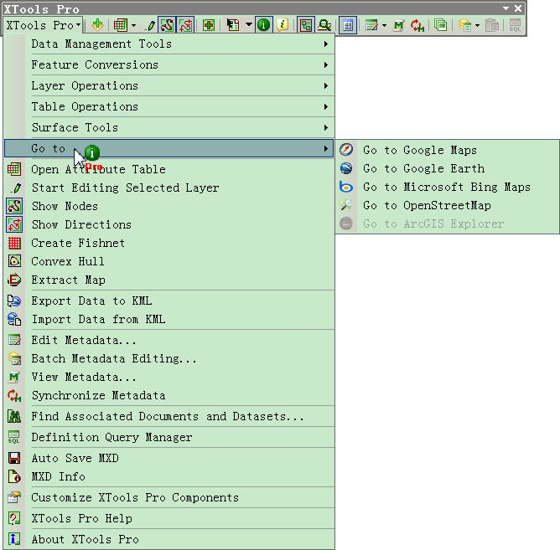Select Synchronize Metadata menu item
Screen dimensions: 560x550
[x=169, y=396]
